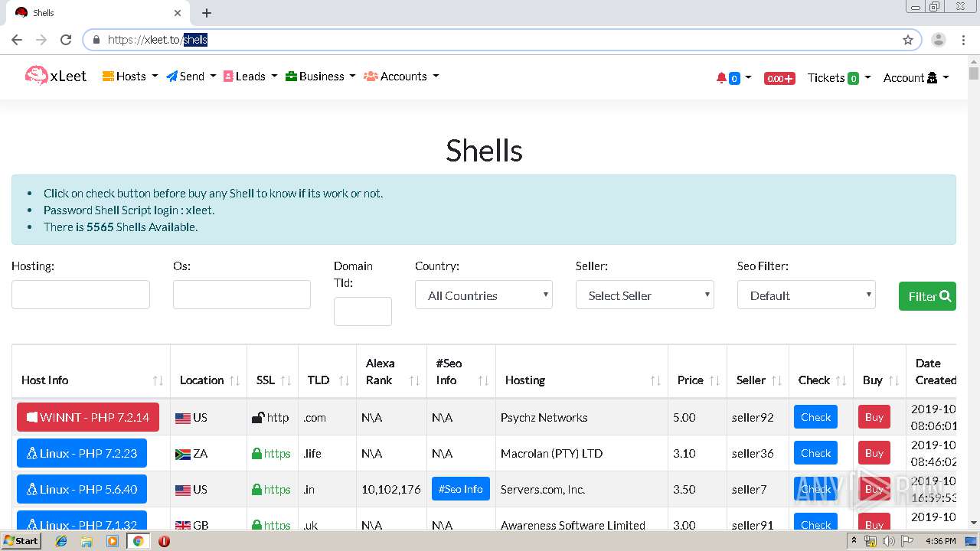Image resolution: width=980 pixels, height=551 pixels.
Task: Open Chrome three-dot menu
Action: click(963, 40)
